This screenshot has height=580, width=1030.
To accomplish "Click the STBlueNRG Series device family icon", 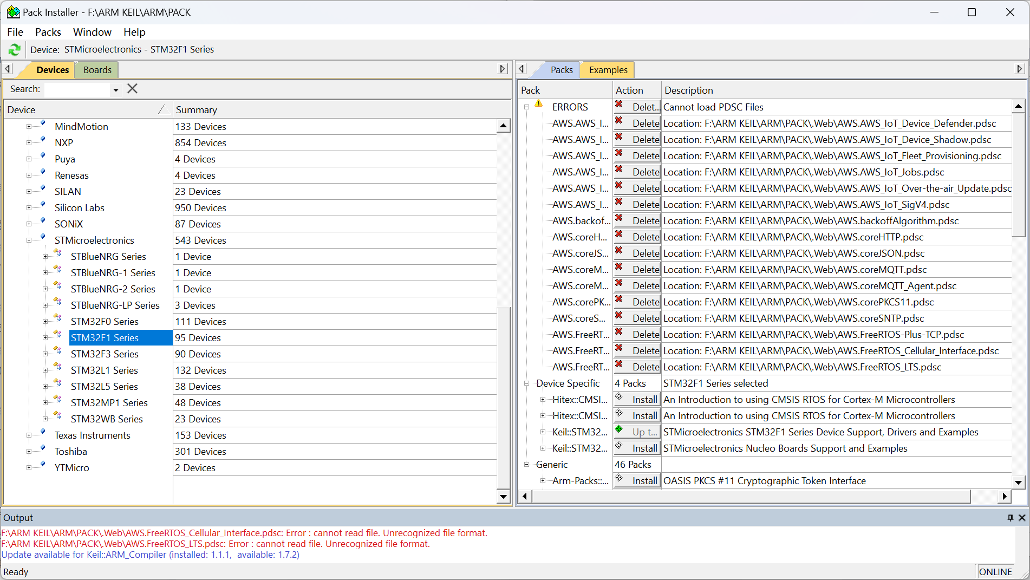I will [x=57, y=253].
